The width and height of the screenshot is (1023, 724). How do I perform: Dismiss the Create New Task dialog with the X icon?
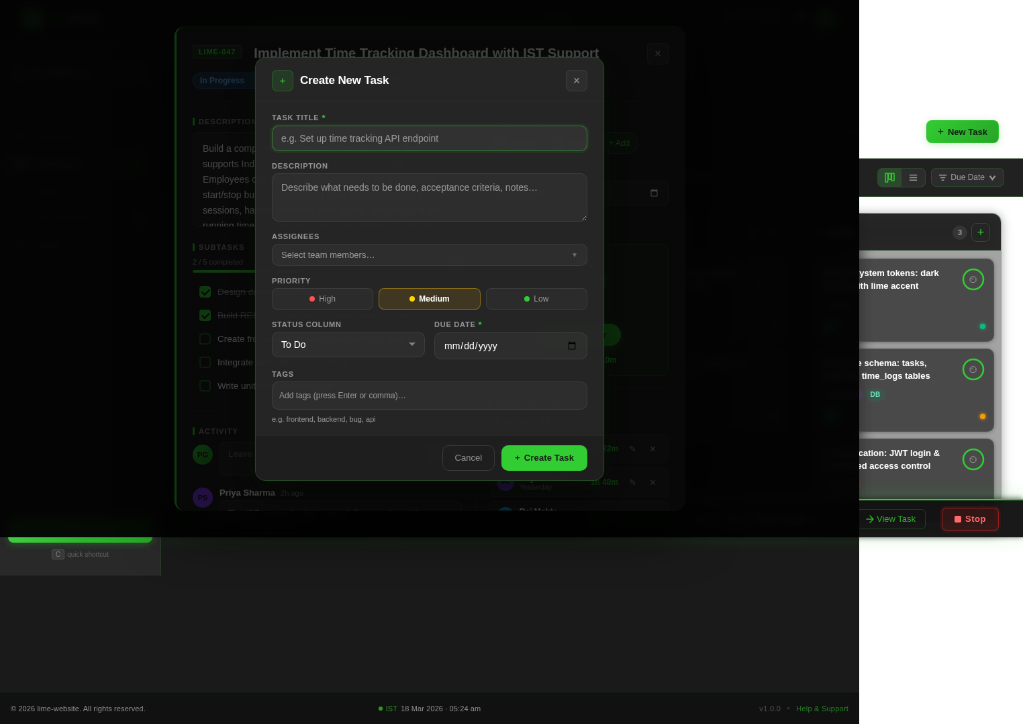(577, 81)
